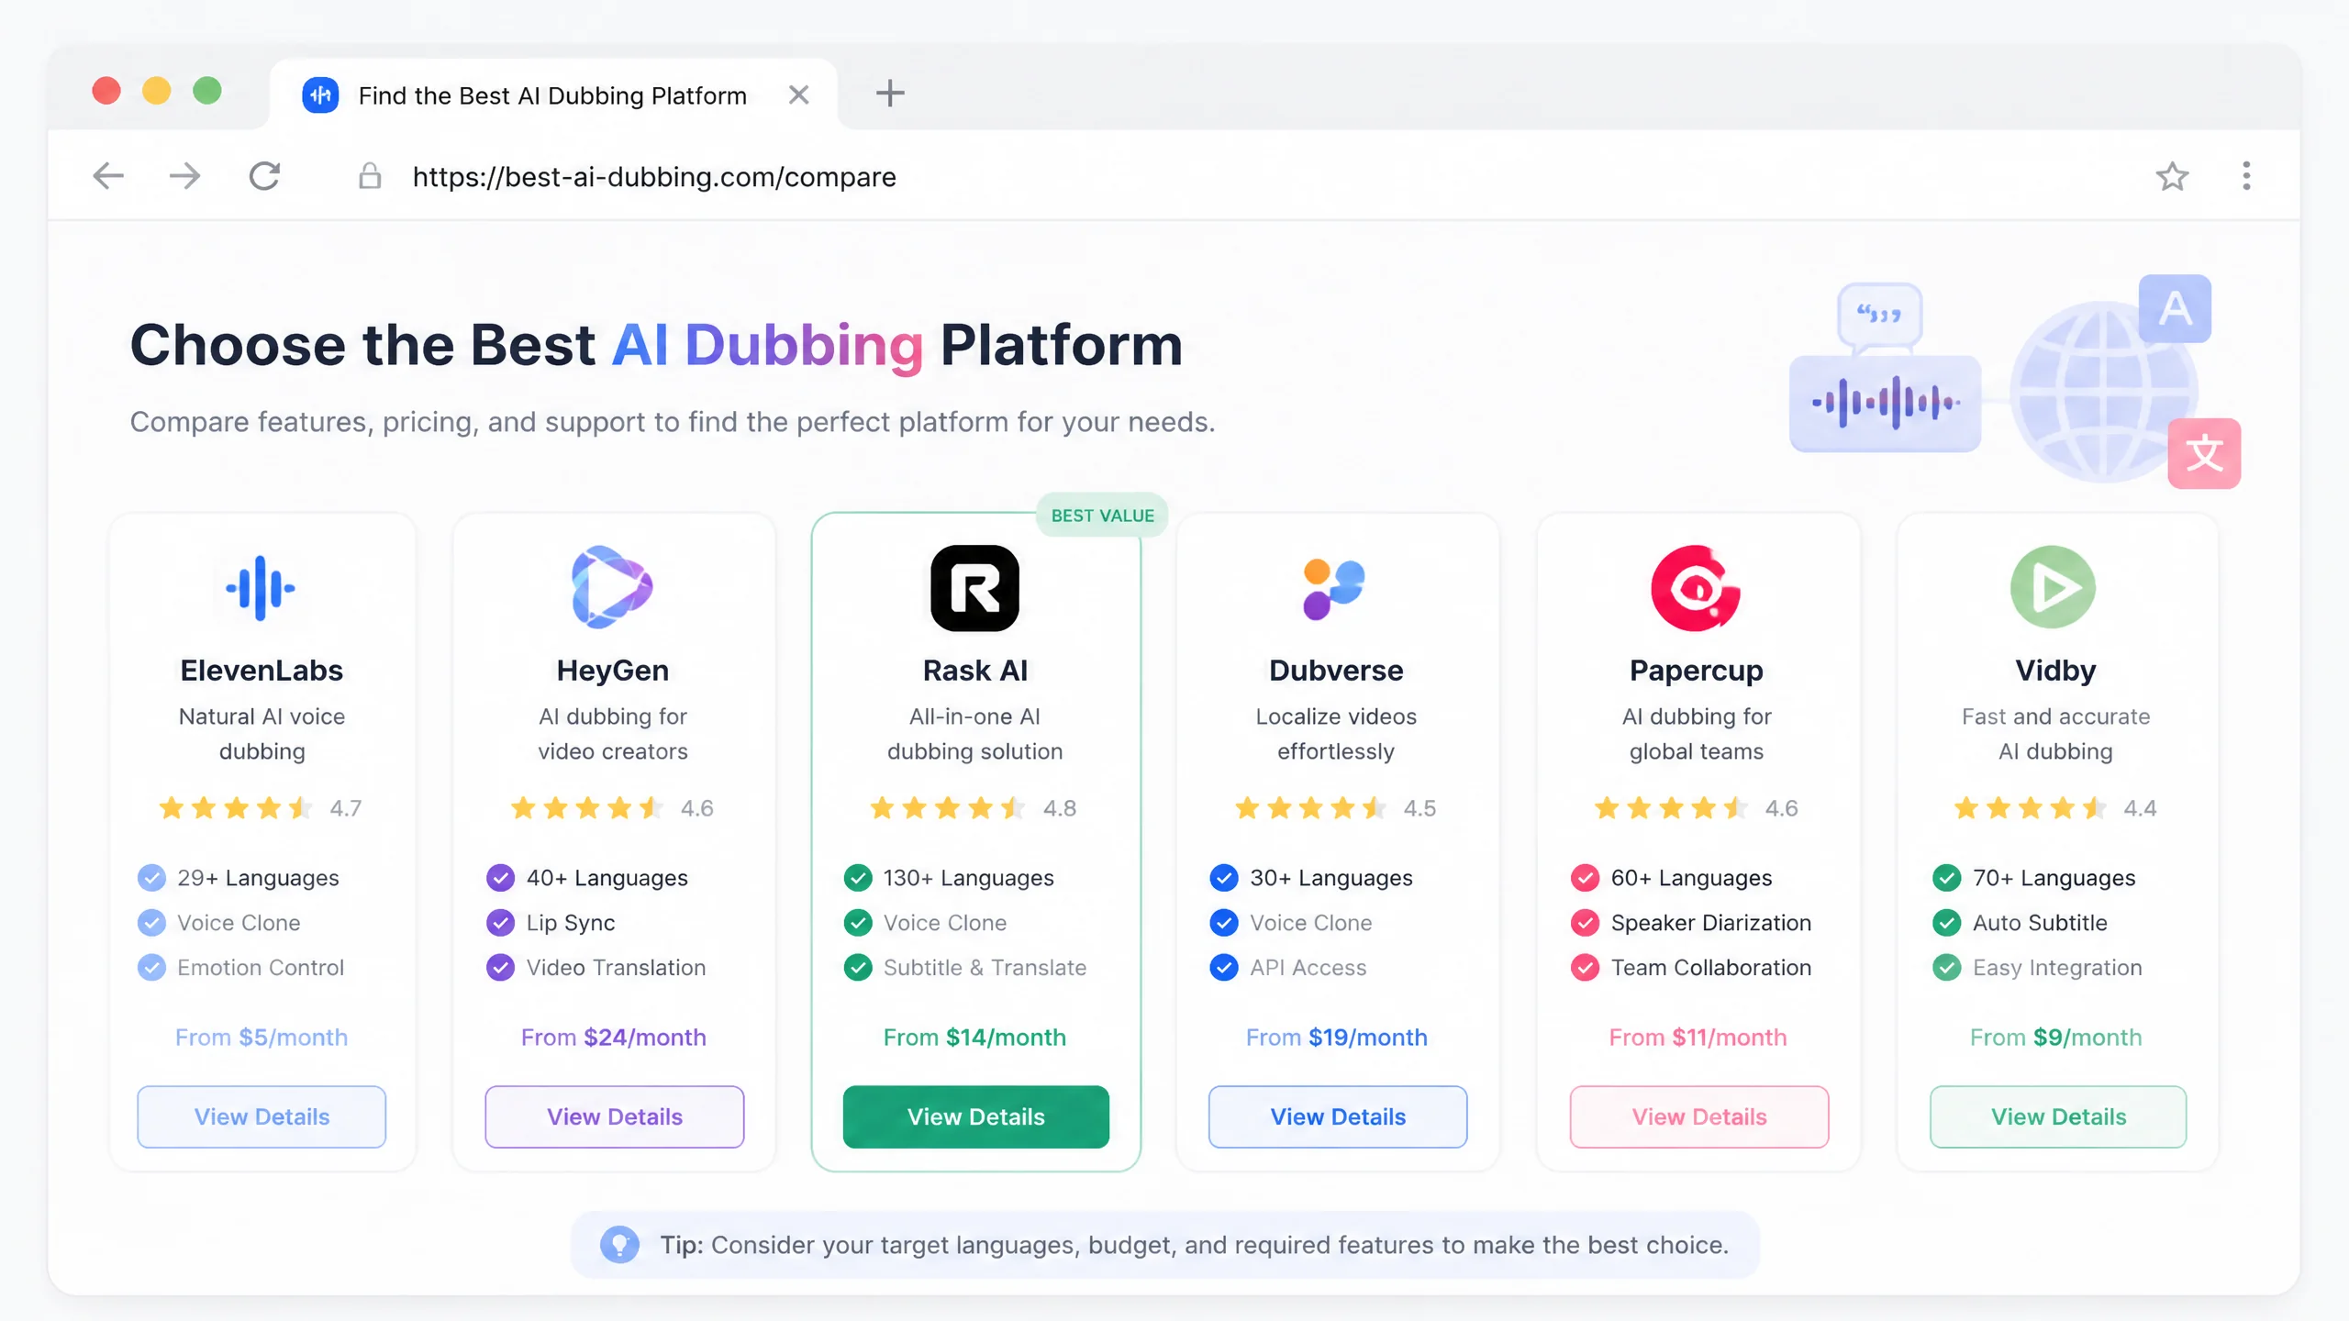Click the From $5/month price
The width and height of the screenshot is (2349, 1321).
[x=262, y=1038]
